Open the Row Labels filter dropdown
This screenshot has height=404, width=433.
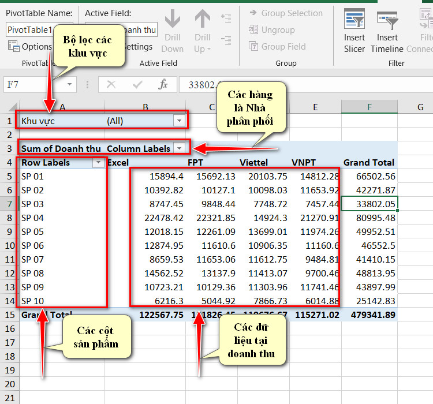98,163
